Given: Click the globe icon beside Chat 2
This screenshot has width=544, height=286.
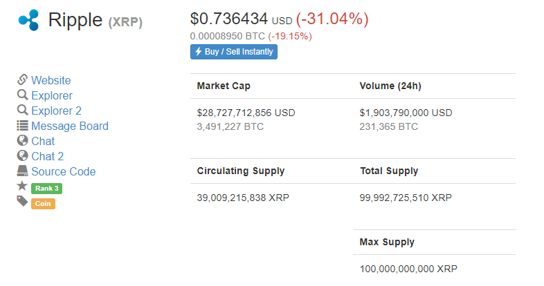Looking at the screenshot, I should (22, 156).
